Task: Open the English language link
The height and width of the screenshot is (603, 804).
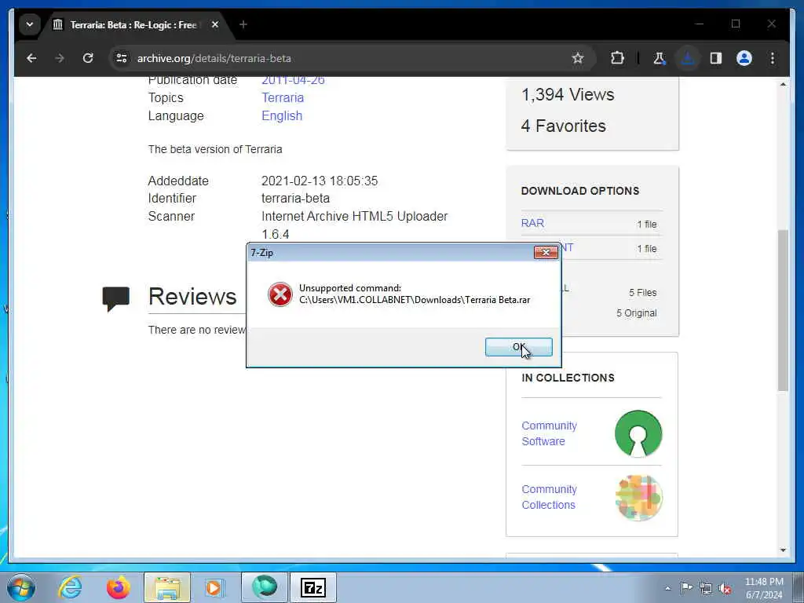Action: click(282, 116)
